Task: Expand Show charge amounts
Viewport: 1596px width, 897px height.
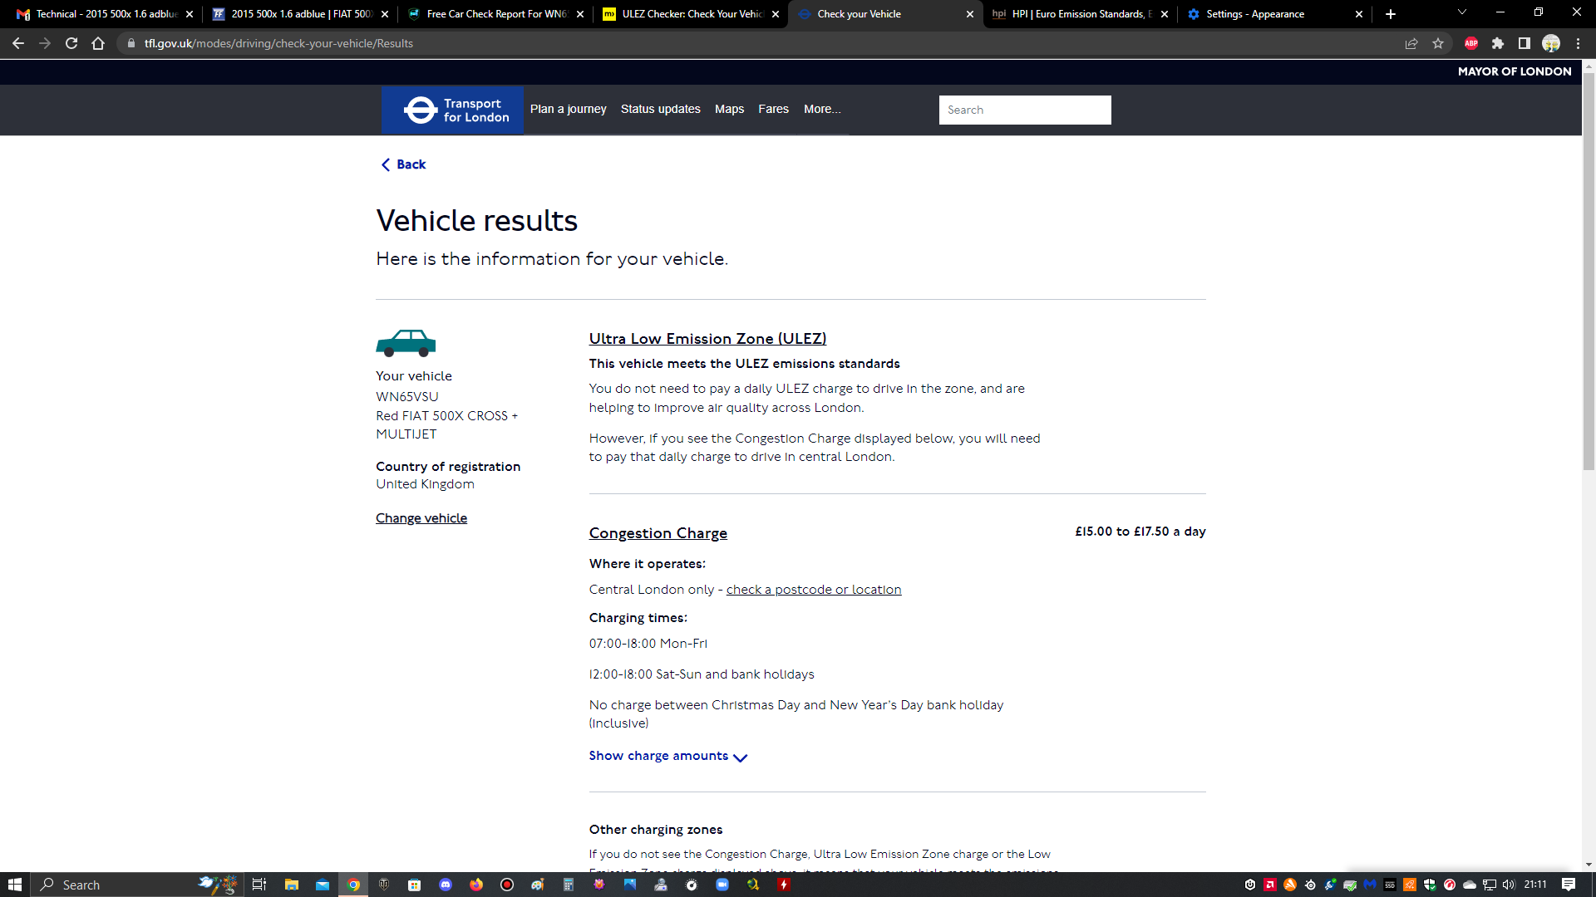Action: (668, 756)
